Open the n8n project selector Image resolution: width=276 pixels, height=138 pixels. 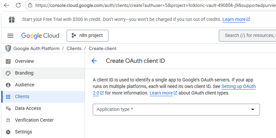87,36
